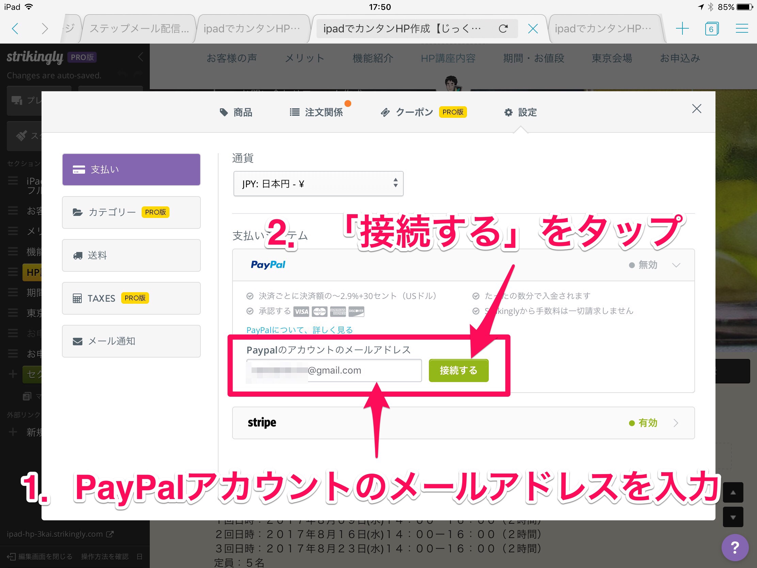Select the カテゴリー settings section
Viewport: 757px width, 568px height.
[131, 212]
